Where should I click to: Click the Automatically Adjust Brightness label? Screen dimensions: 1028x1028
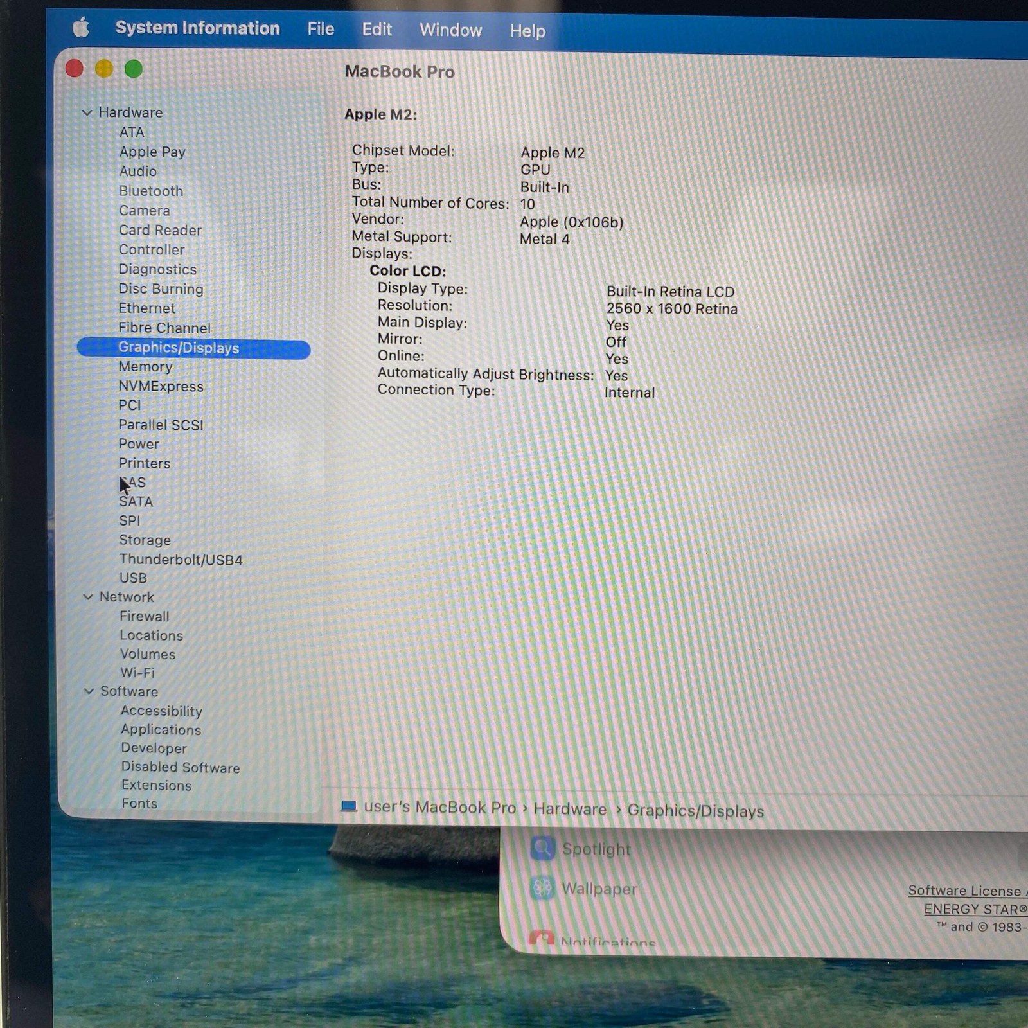click(x=486, y=374)
